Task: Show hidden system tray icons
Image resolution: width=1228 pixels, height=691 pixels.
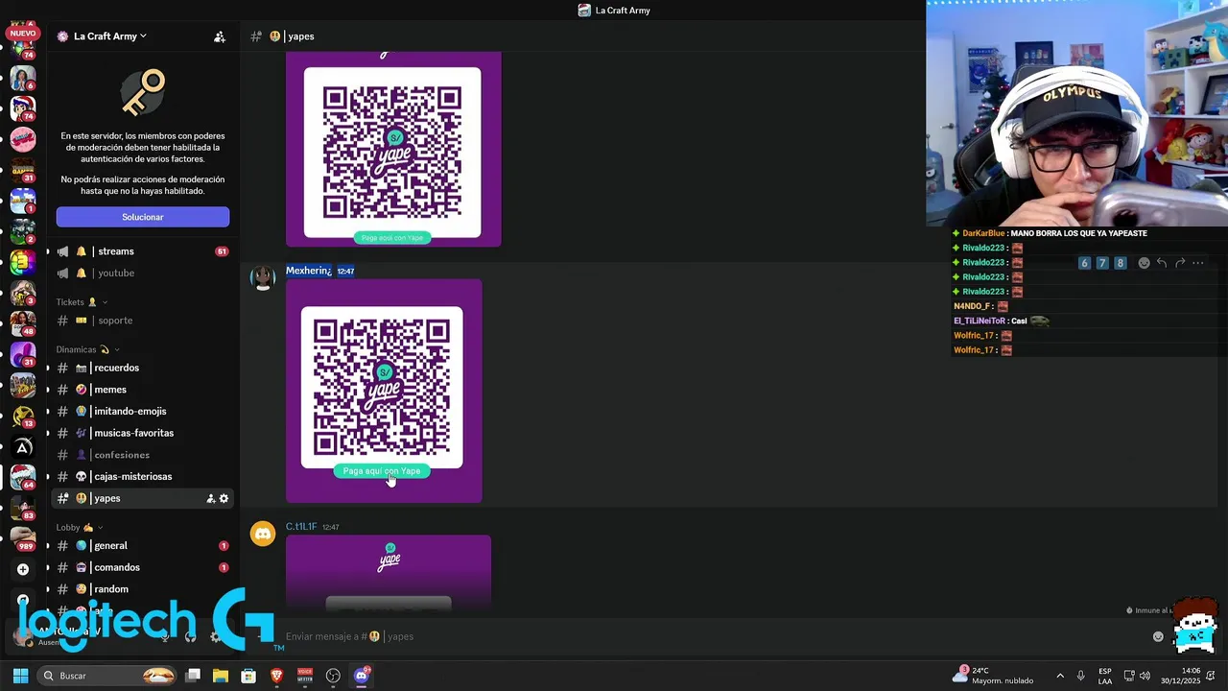Action: pos(1060,676)
